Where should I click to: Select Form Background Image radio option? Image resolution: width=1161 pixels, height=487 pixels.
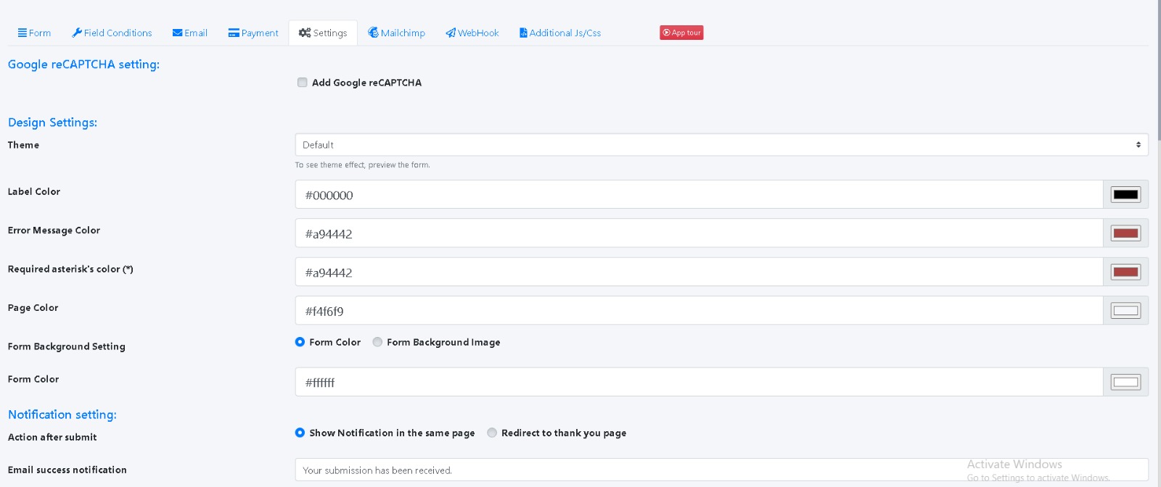pos(377,342)
